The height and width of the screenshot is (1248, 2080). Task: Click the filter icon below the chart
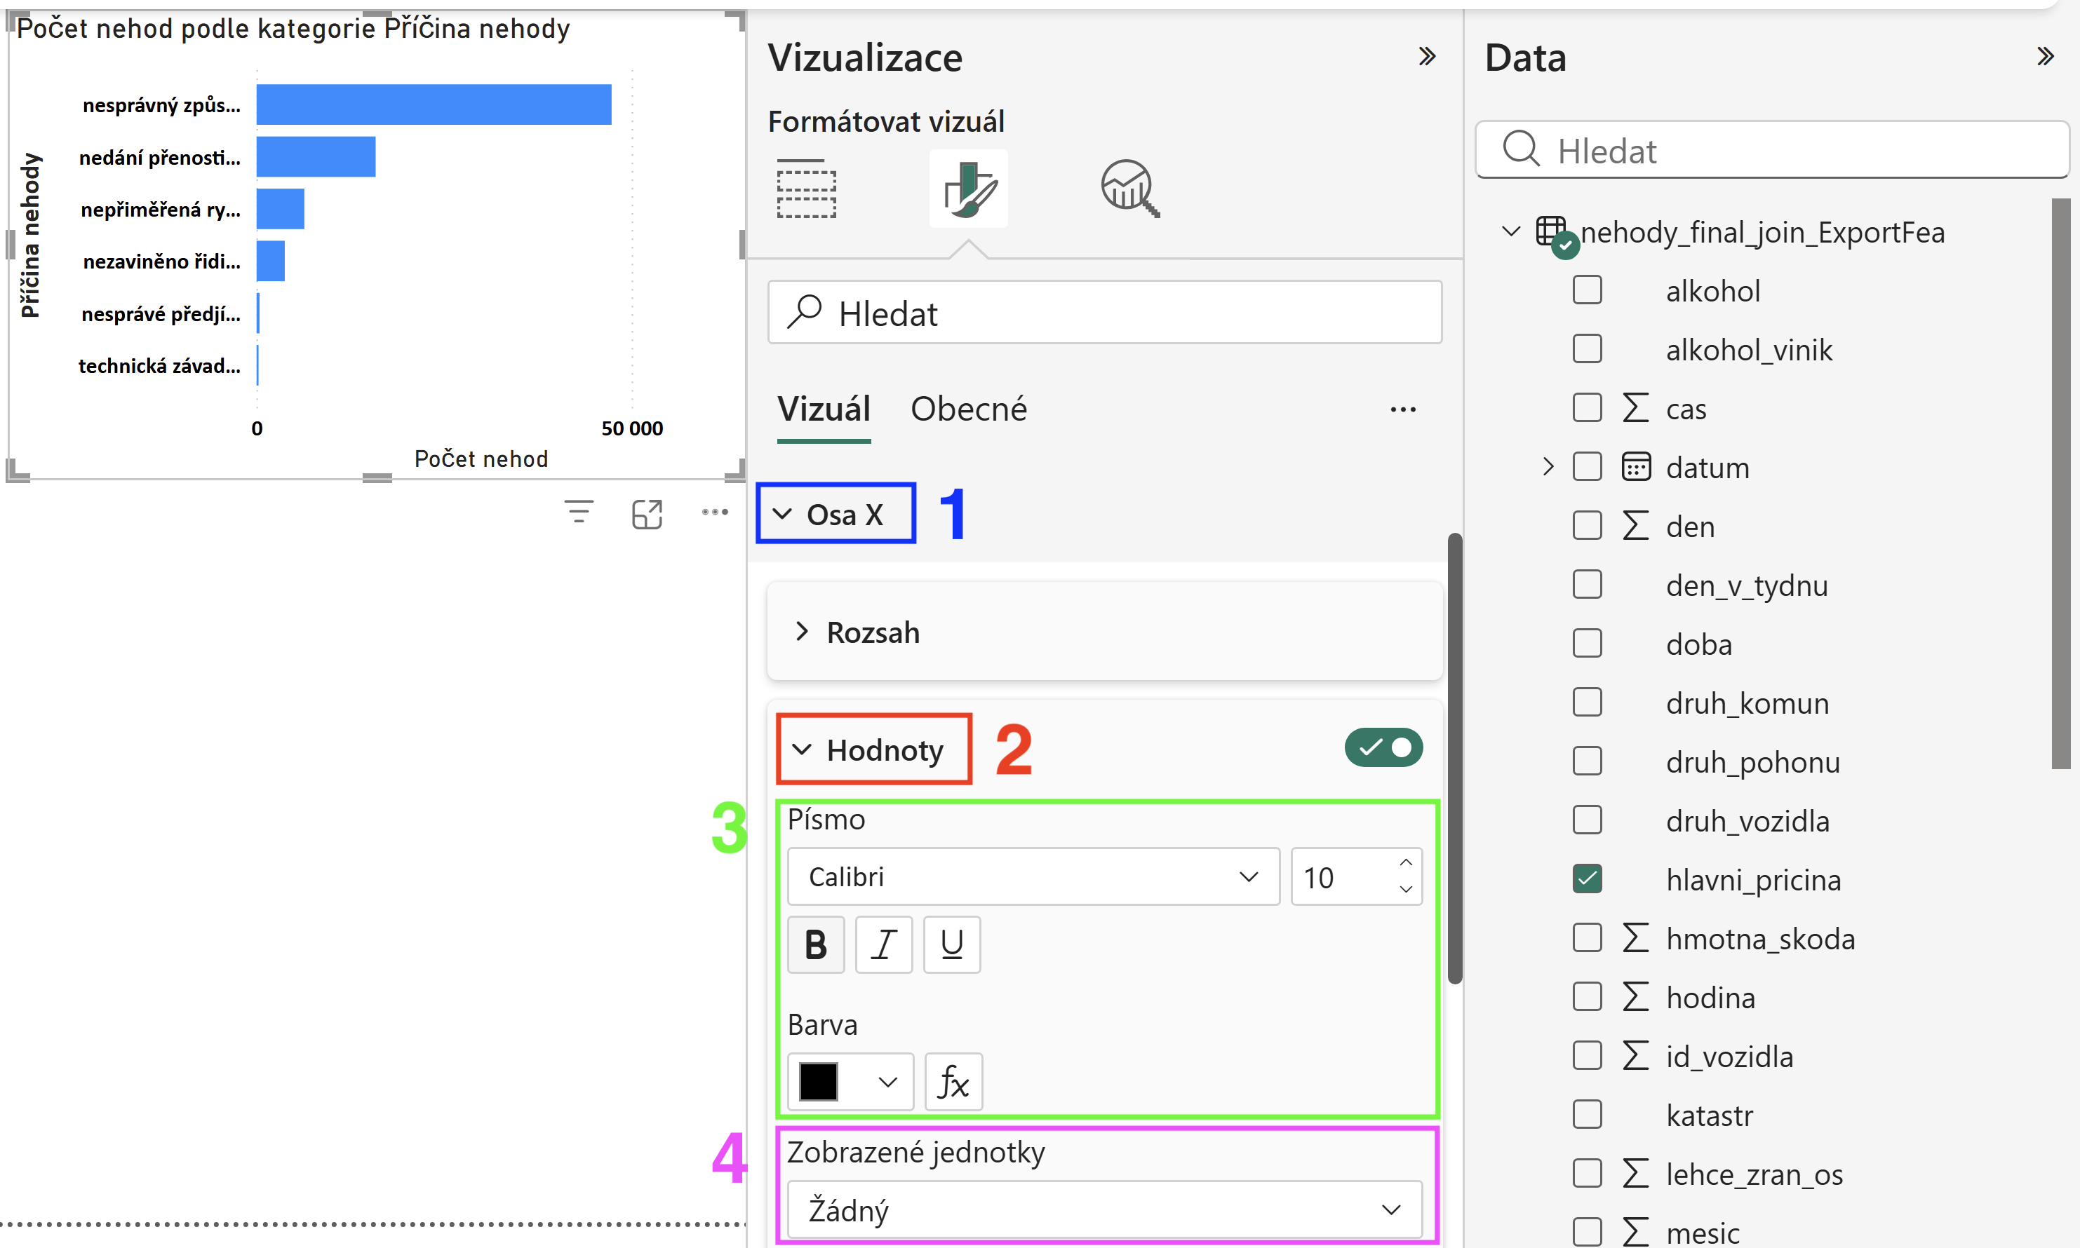point(579,511)
